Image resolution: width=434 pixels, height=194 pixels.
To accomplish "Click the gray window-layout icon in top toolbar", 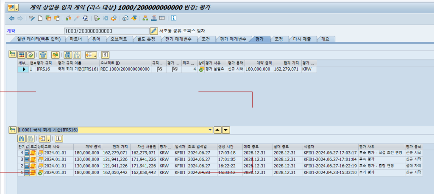I will 162,19.
